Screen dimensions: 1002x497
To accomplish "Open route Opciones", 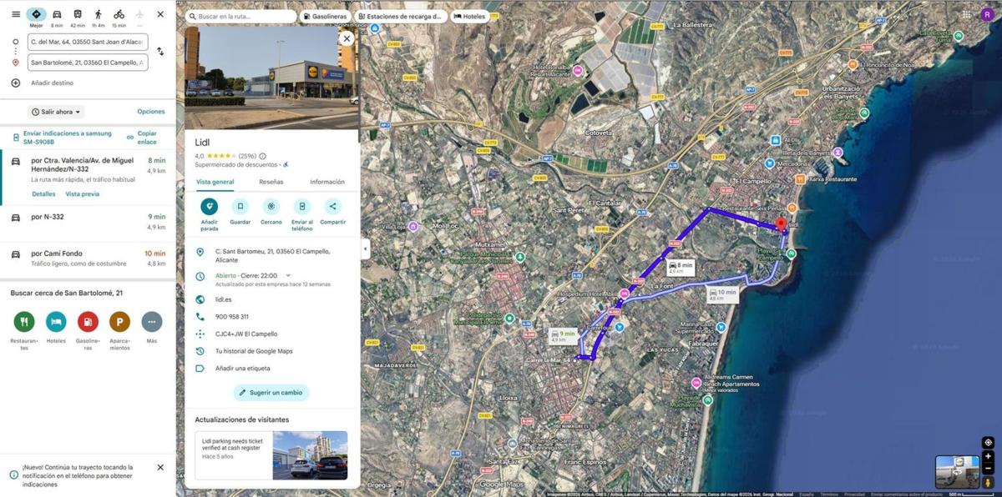I will pos(151,112).
